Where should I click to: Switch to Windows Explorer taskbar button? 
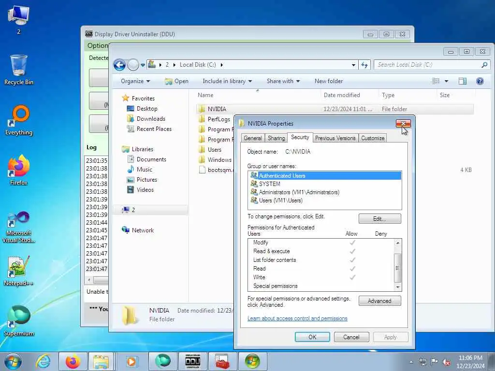coord(101,361)
